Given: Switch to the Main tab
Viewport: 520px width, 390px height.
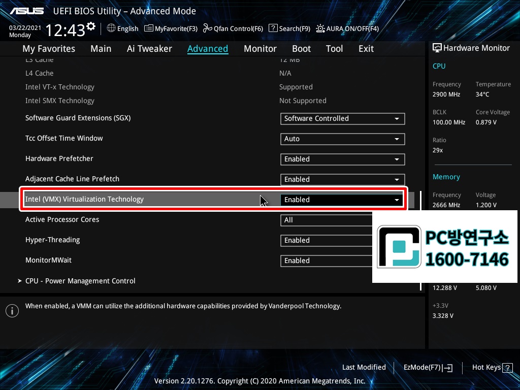Looking at the screenshot, I should point(101,49).
